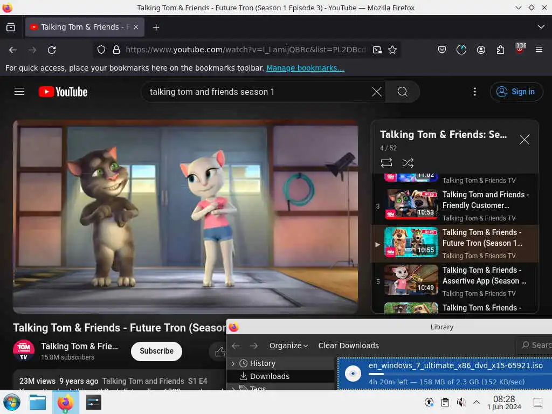Open the Talking Tom & Frie... channel name
552x414 pixels.
[80, 347]
